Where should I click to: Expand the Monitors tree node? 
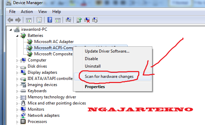pos(17,110)
